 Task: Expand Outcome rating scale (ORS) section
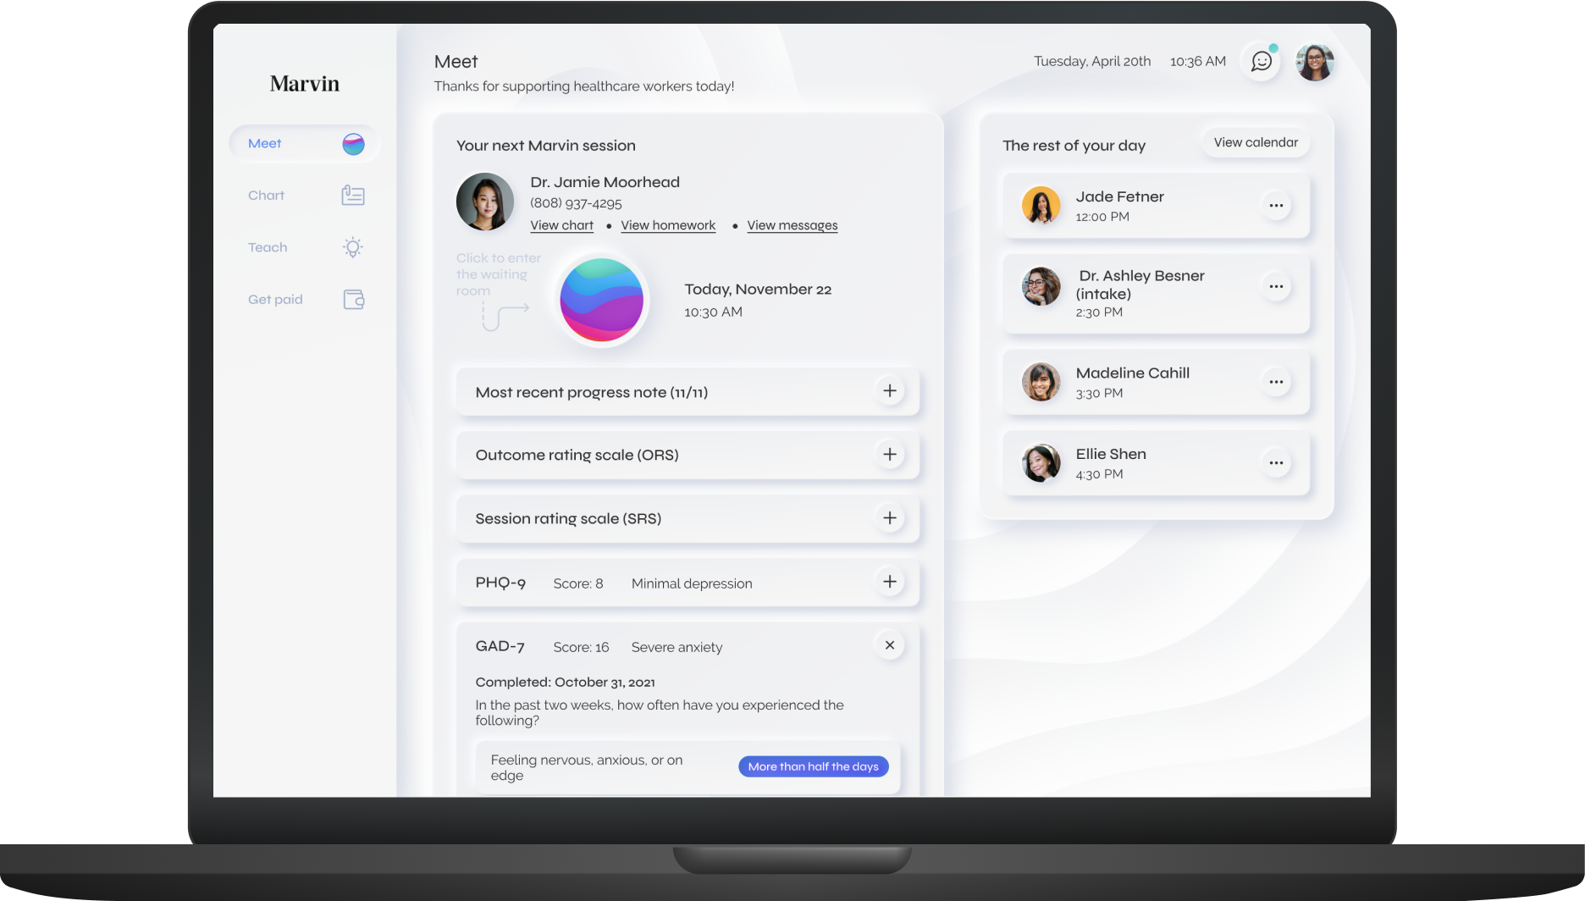(890, 455)
